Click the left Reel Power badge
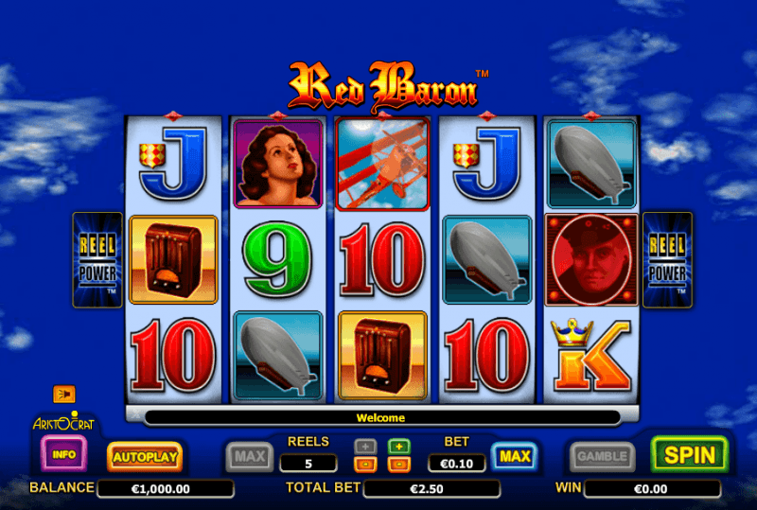757x510 pixels. [97, 260]
